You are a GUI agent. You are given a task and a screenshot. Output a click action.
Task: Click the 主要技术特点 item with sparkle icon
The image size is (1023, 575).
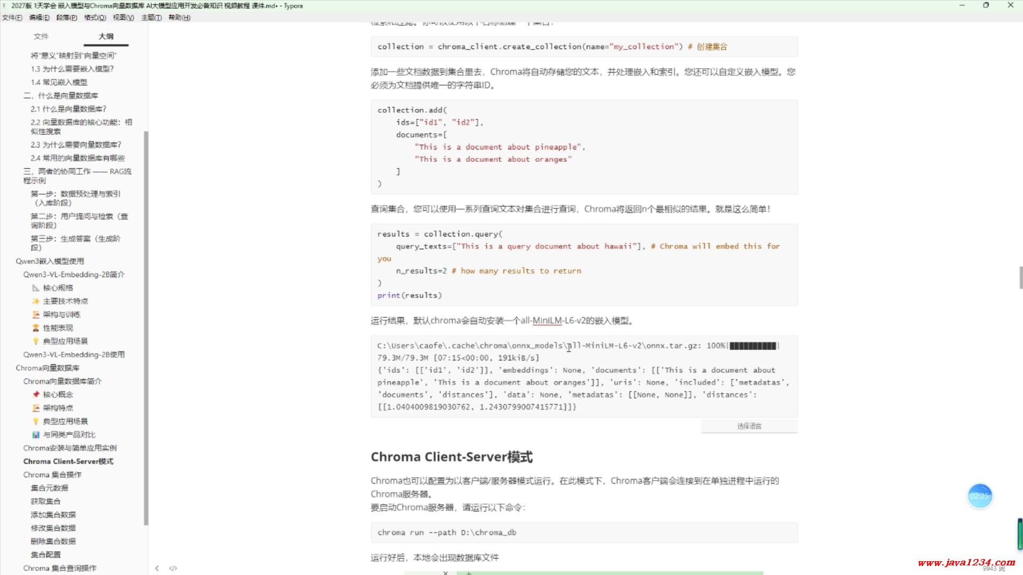click(x=65, y=301)
